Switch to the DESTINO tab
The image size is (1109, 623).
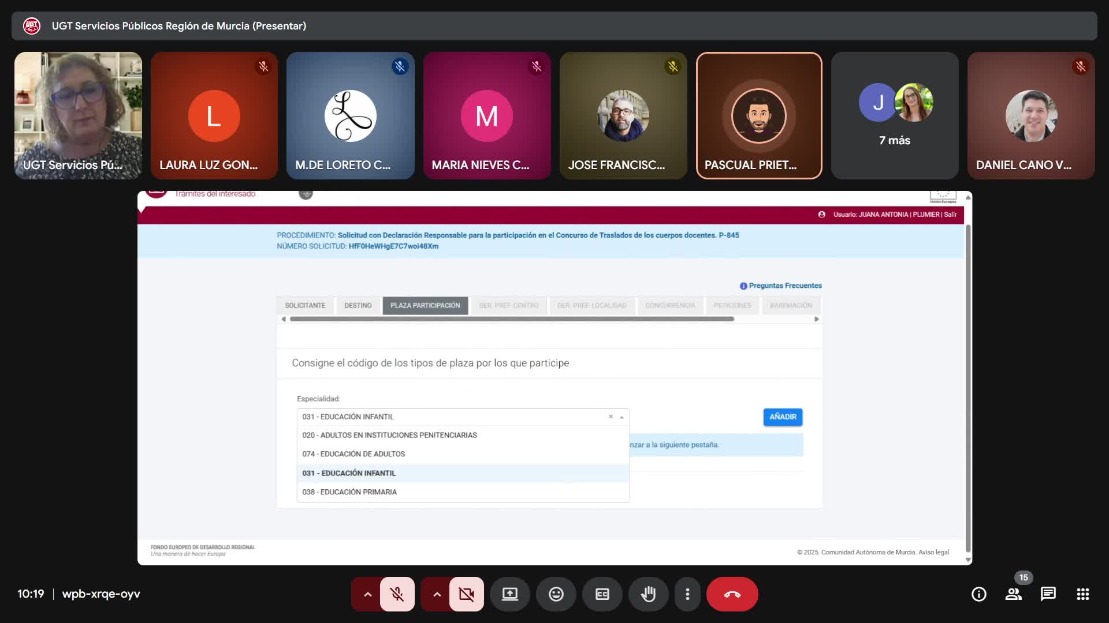click(x=358, y=306)
